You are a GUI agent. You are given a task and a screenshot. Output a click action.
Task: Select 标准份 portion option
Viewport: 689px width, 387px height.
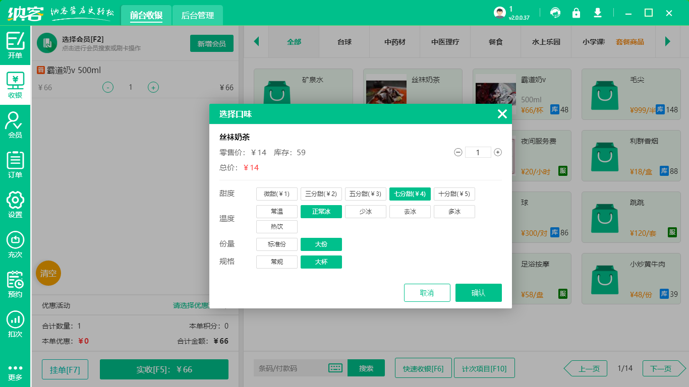(x=277, y=244)
